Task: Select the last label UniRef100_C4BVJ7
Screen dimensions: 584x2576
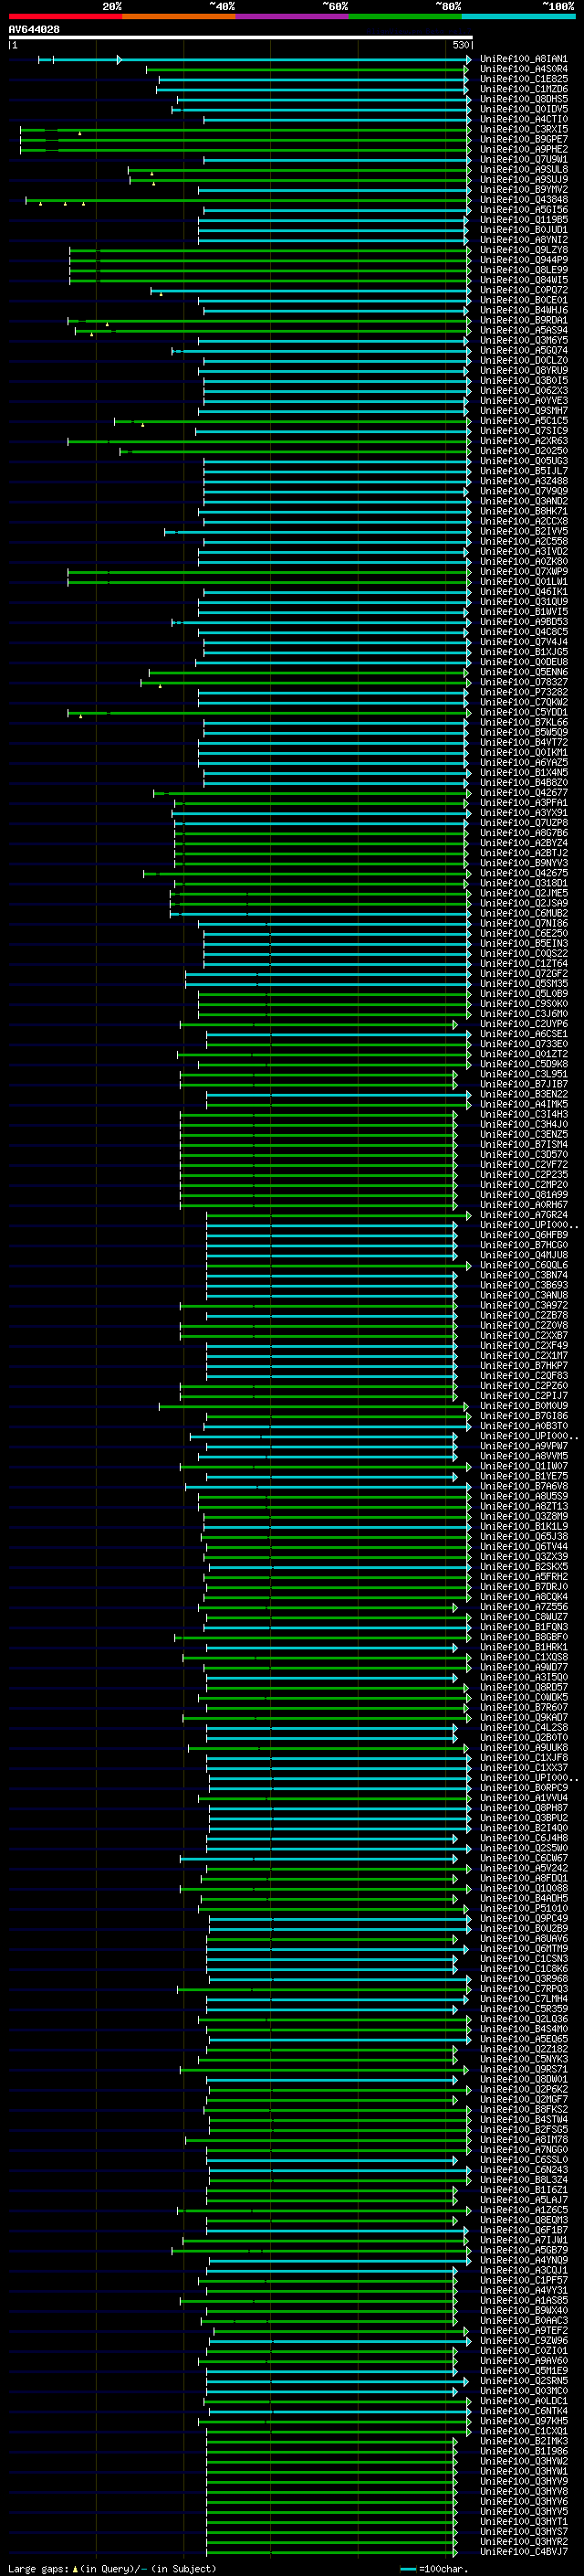Action: [523, 2552]
